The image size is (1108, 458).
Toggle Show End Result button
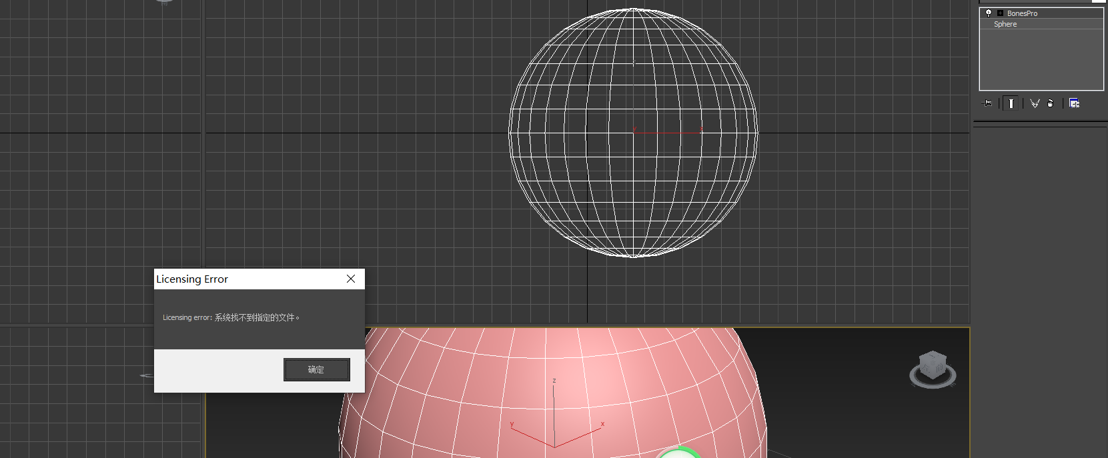[1011, 103]
